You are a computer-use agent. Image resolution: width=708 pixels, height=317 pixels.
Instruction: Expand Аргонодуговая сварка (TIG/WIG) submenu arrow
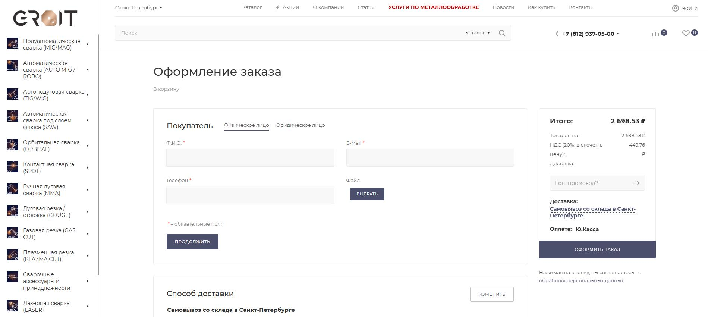pos(88,95)
